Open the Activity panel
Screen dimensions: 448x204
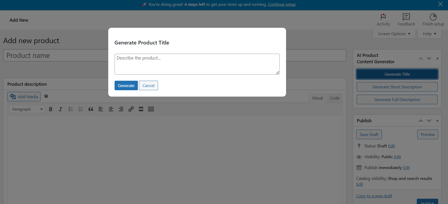[383, 20]
